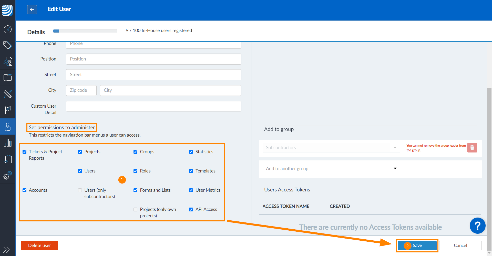Click the Zip code input field
Image resolution: width=492 pixels, height=256 pixels.
pyautogui.click(x=81, y=90)
